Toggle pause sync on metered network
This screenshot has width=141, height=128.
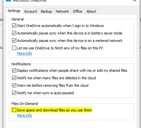click(x=14, y=41)
